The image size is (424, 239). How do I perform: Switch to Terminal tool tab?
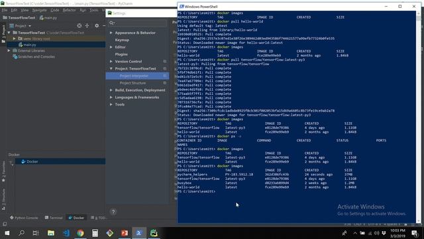coord(54,218)
